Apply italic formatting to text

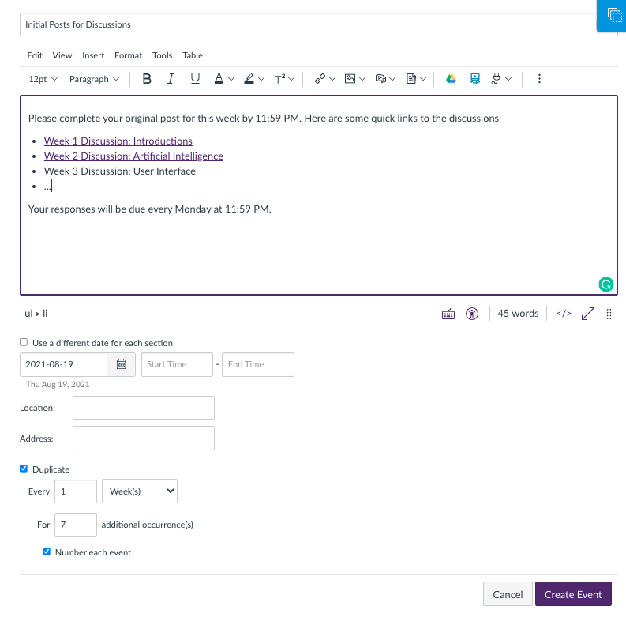[x=170, y=79]
